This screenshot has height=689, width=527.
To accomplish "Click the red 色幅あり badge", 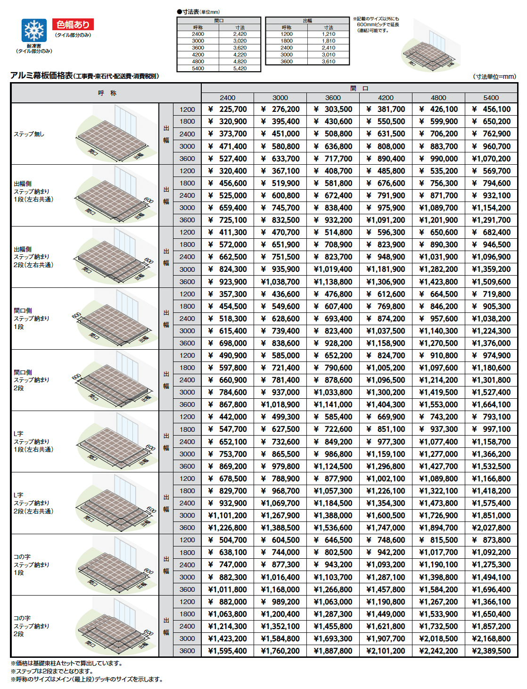I will click(73, 25).
